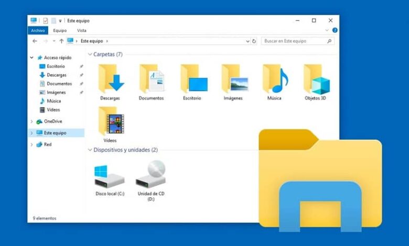This screenshot has width=409, height=246.
Task: Expand the Red tree node
Action: point(31,144)
